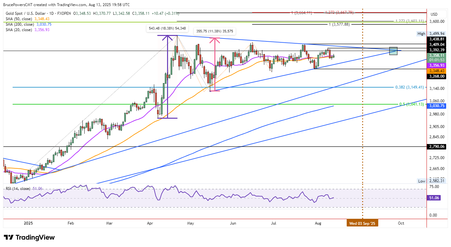Click the 3,392.39 black price label
The image size is (451, 247).
(437, 50)
